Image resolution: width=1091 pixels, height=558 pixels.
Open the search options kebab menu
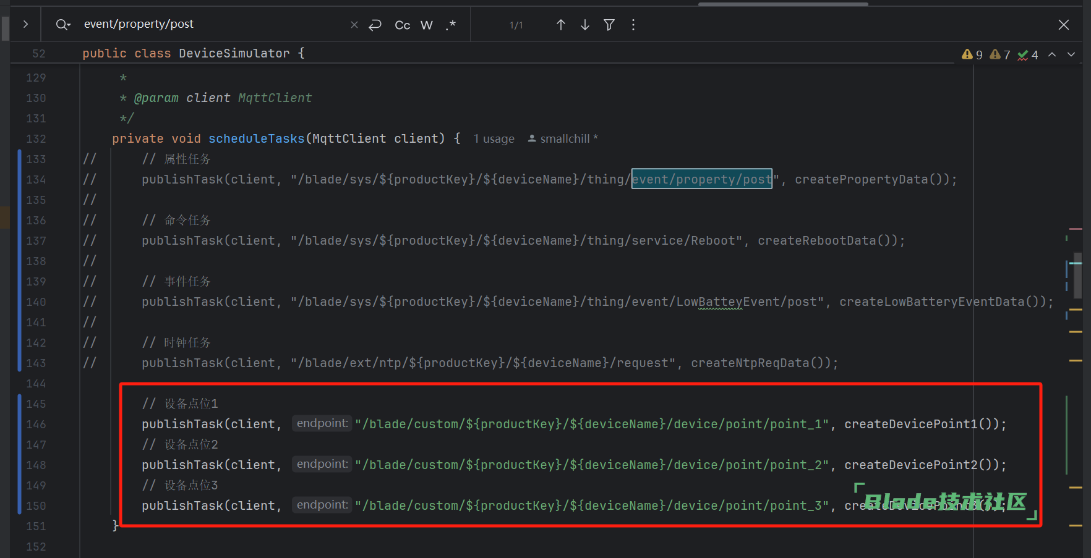tap(633, 25)
